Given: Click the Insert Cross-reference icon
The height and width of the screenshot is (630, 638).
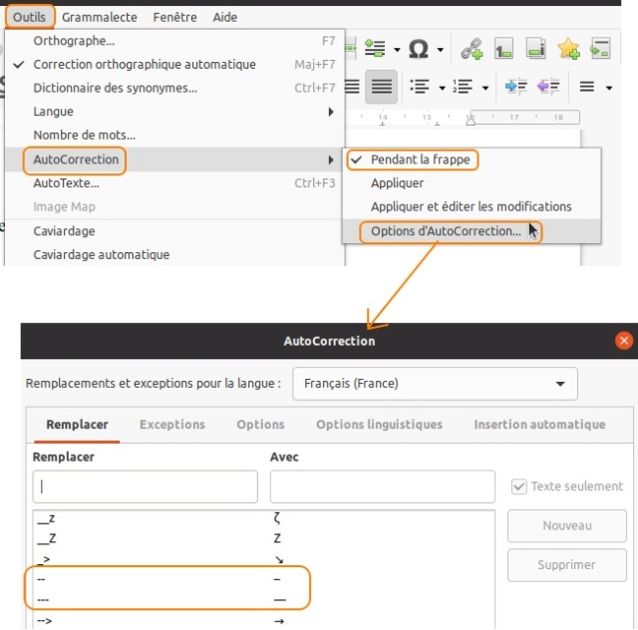Looking at the screenshot, I should (600, 49).
